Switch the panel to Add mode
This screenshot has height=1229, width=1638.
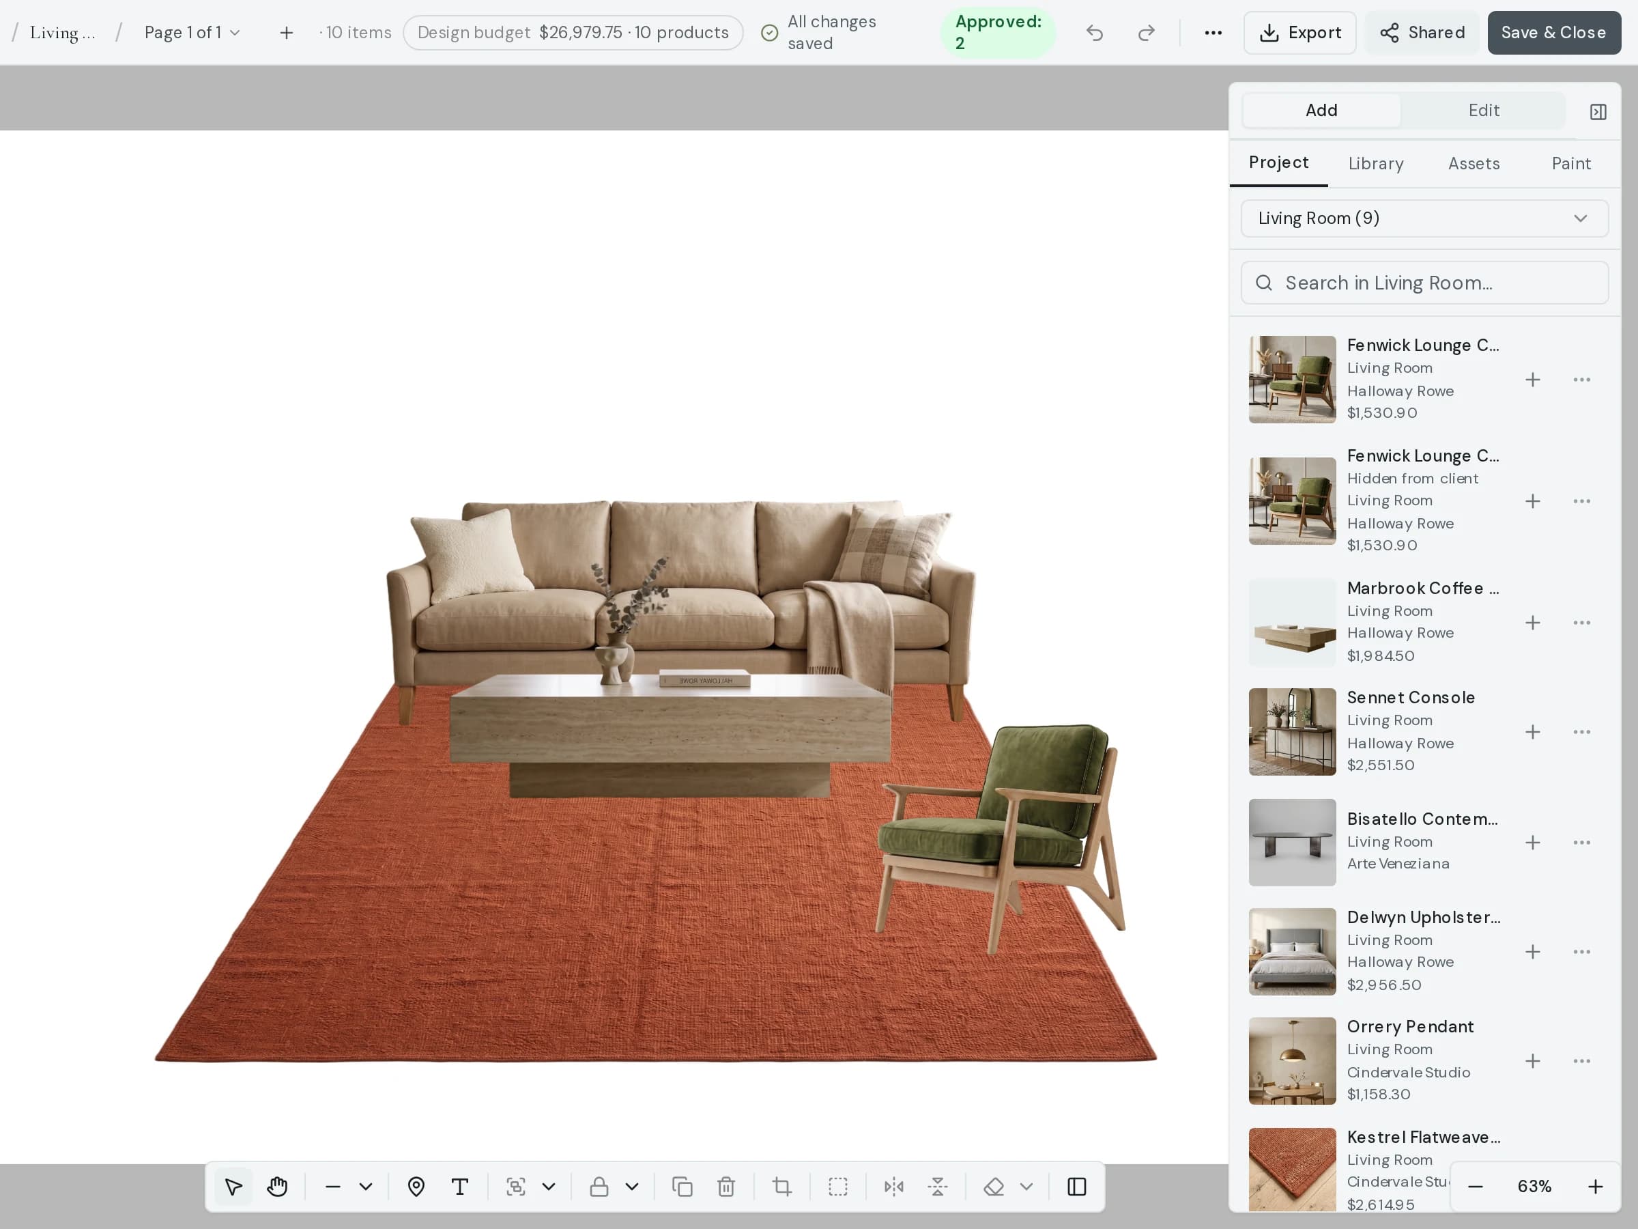(x=1321, y=111)
